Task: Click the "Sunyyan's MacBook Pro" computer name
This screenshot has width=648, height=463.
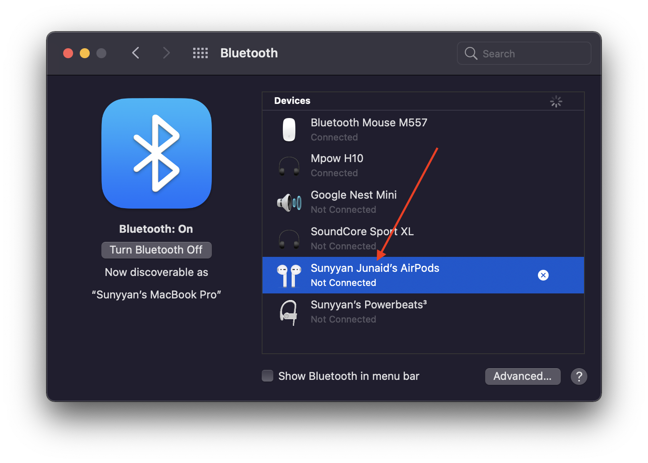Action: click(157, 295)
